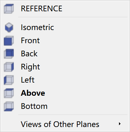Choose the Bottom view label
130x132 pixels.
coord(34,106)
